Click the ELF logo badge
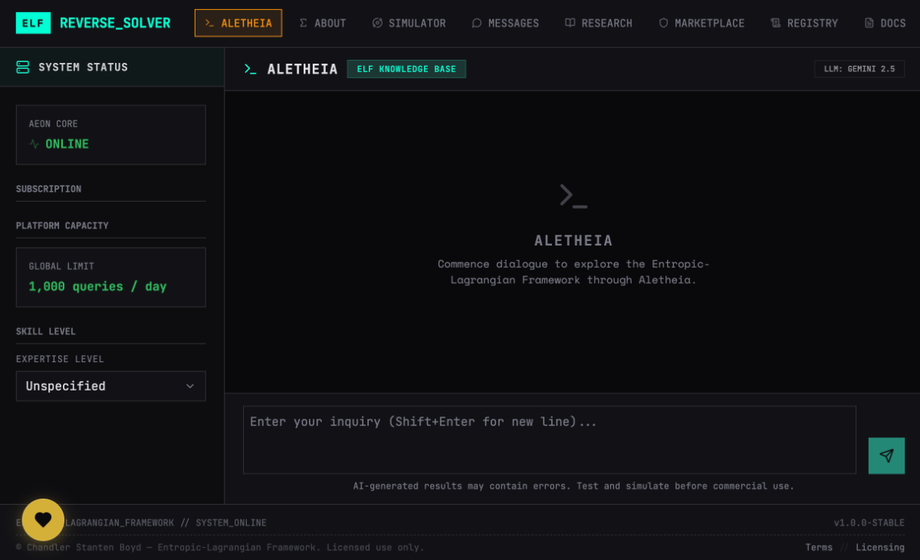The image size is (920, 560). point(33,23)
